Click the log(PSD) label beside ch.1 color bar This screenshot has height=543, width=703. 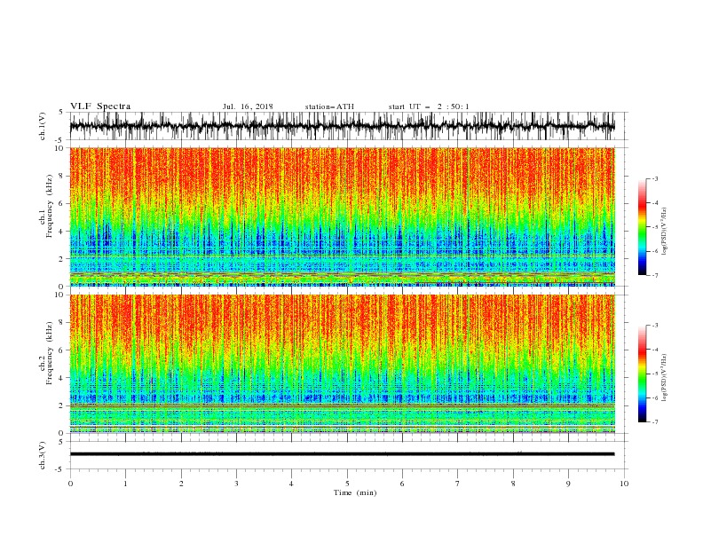pos(664,232)
